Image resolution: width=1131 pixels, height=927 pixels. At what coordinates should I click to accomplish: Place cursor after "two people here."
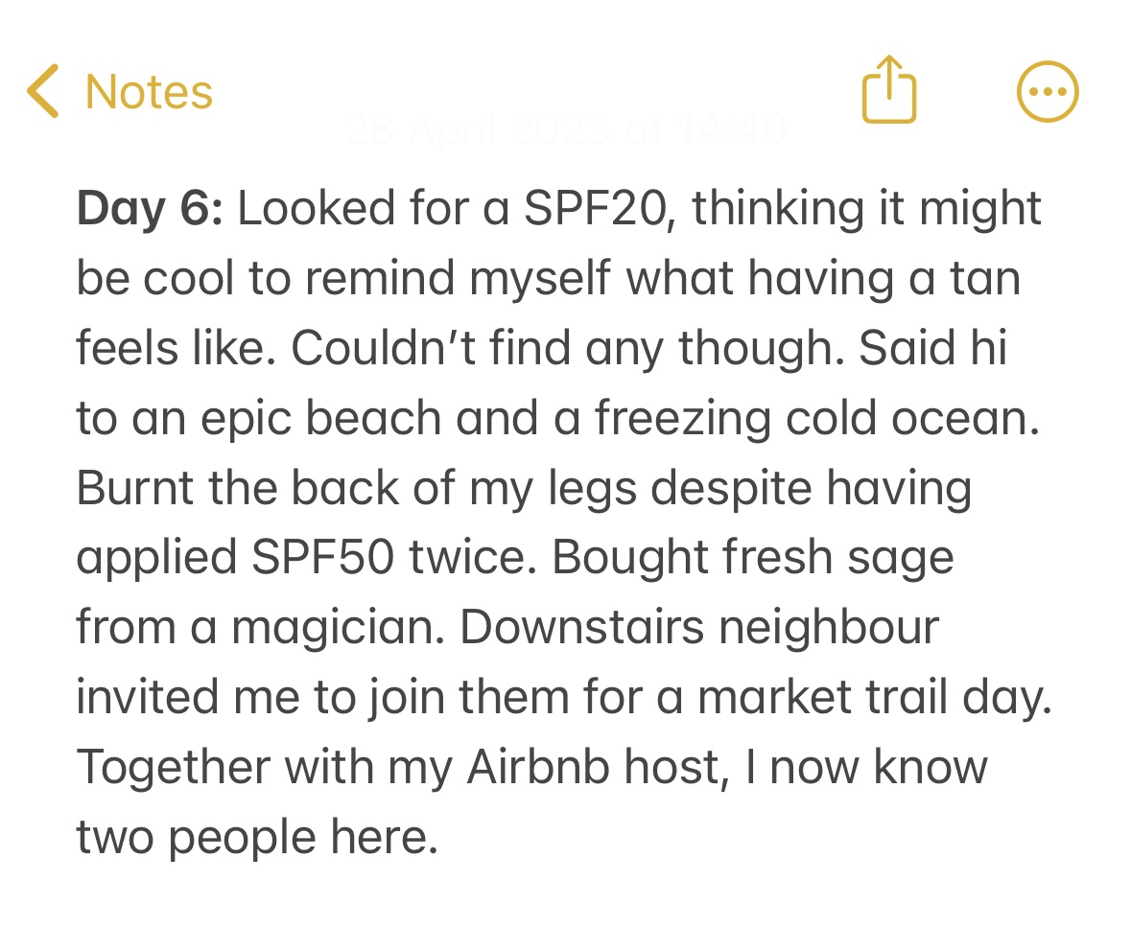(441, 837)
